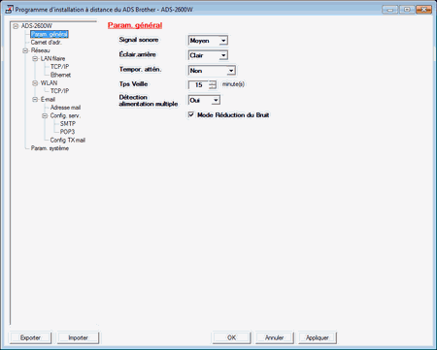Collapse the LAN filaire branch

click(x=35, y=59)
